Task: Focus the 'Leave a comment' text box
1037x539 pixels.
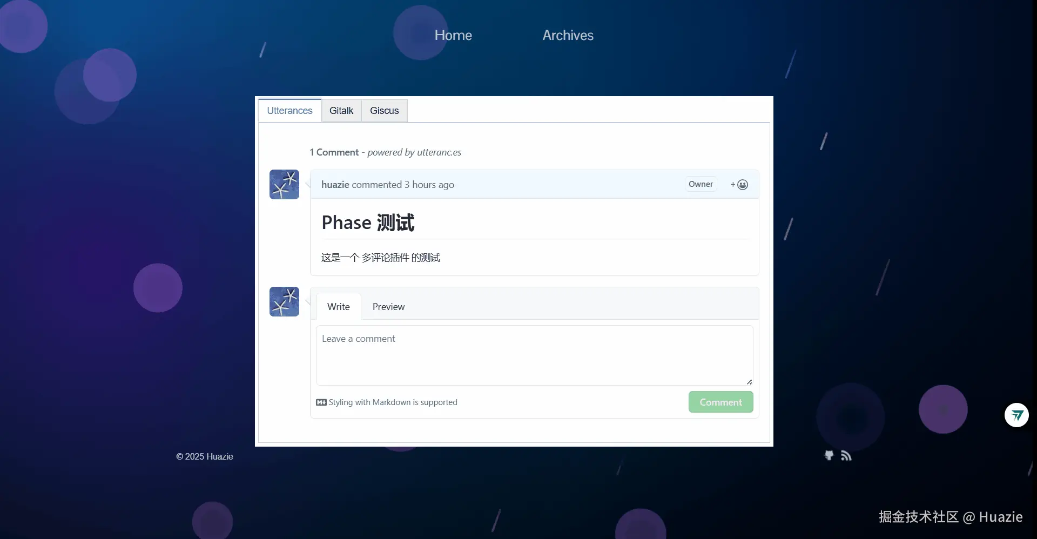Action: point(534,355)
